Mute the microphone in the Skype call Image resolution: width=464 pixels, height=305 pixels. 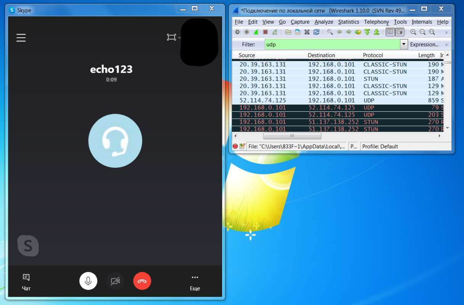[x=88, y=281]
